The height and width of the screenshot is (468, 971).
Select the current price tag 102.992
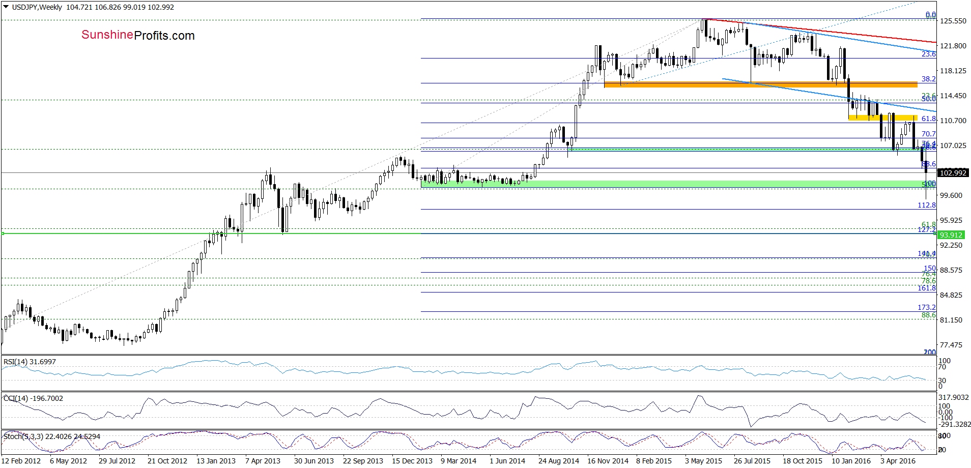tap(953, 173)
